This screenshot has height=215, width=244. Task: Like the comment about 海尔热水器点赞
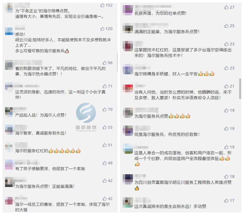(x=104, y=63)
